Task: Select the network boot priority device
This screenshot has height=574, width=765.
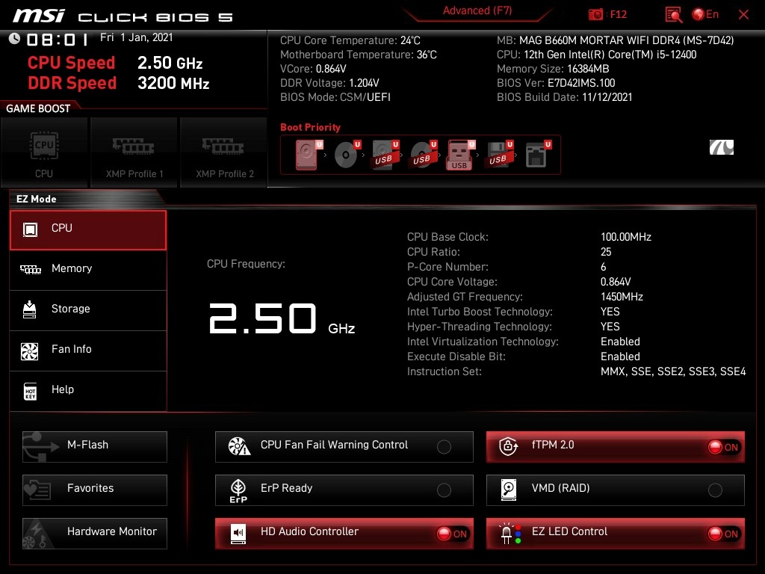Action: [x=538, y=155]
